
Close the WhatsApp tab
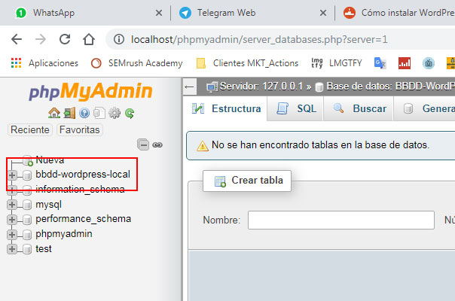click(158, 13)
